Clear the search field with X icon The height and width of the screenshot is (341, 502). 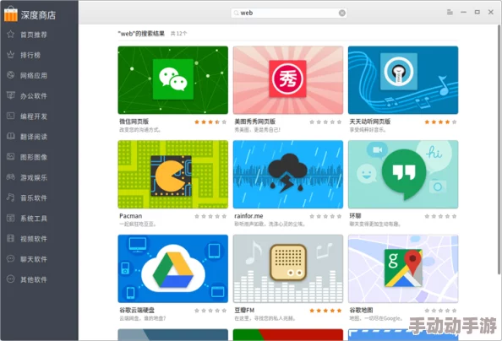coord(342,13)
